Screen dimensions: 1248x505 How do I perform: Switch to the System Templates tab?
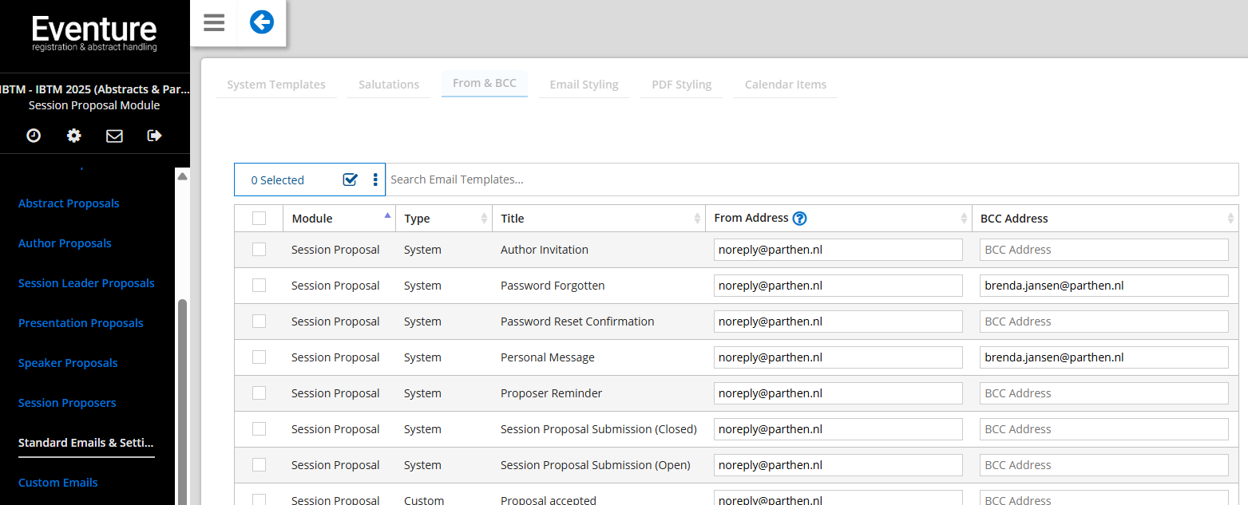click(x=276, y=84)
